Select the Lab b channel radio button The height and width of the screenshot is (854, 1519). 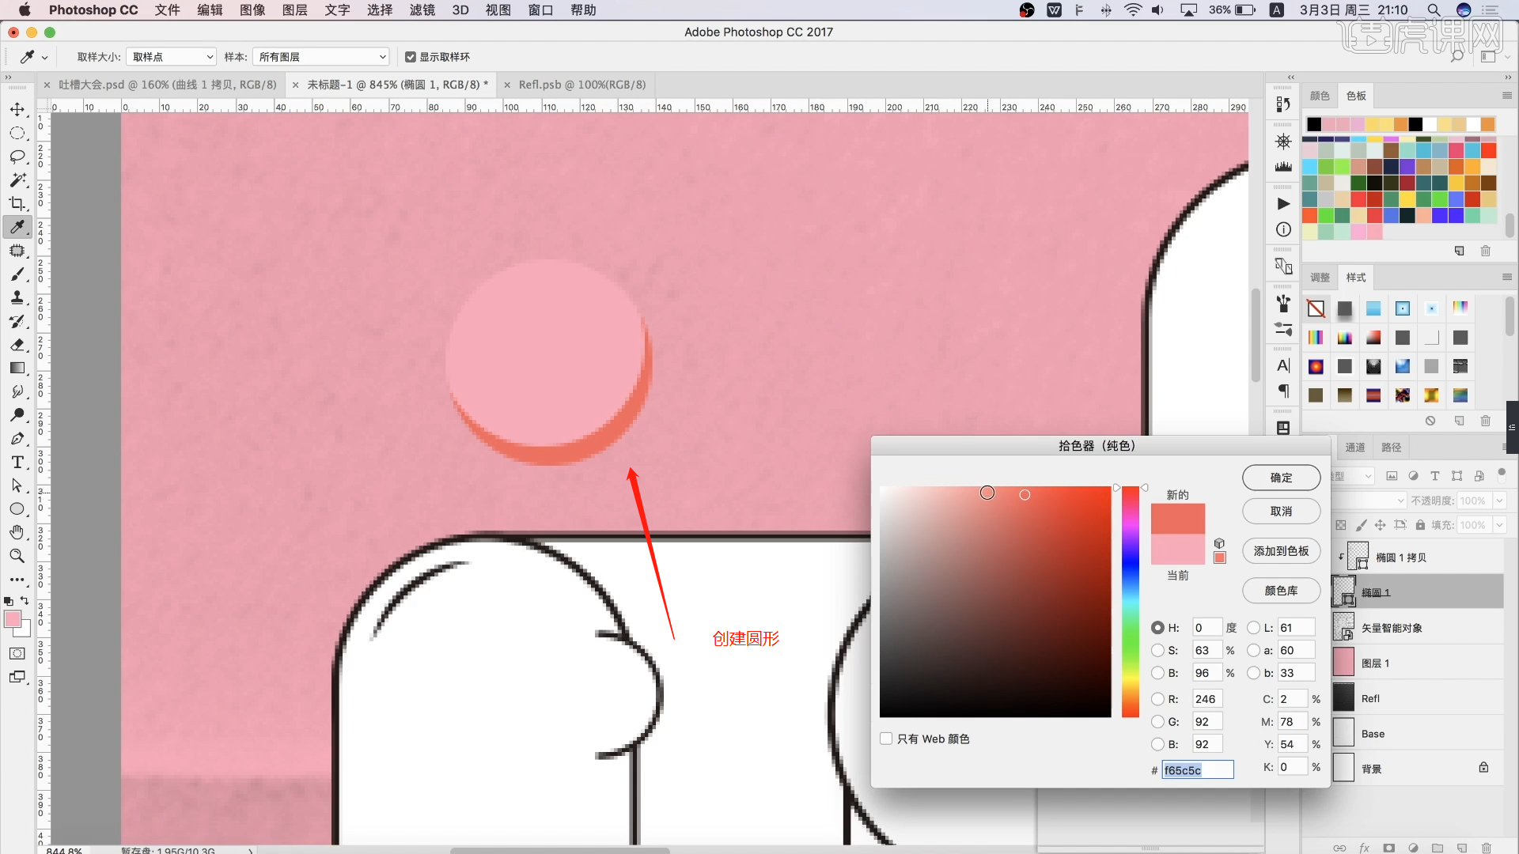(x=1253, y=673)
